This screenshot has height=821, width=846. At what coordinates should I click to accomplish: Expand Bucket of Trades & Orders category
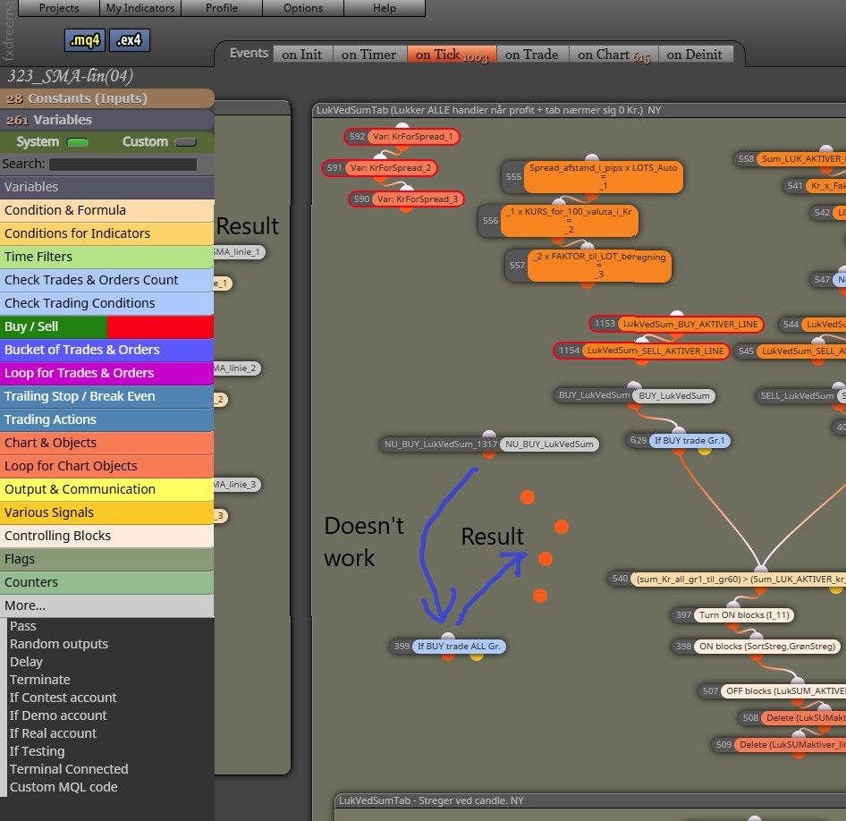click(106, 350)
